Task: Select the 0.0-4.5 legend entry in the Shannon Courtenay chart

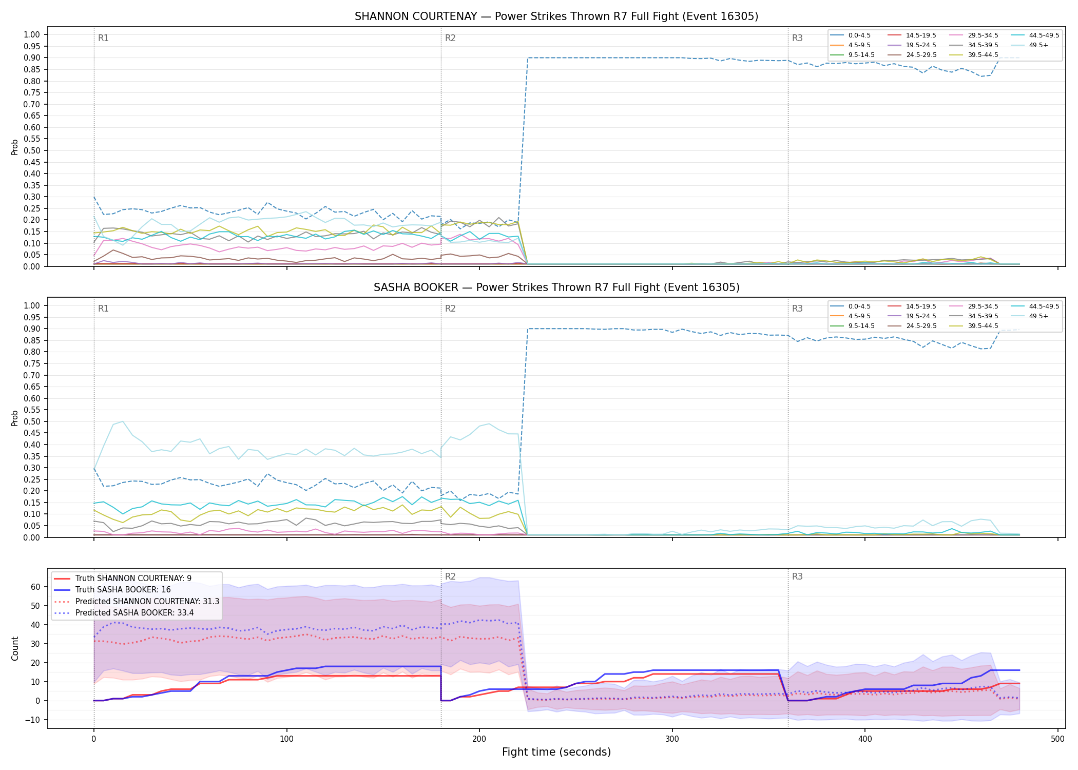Action: coord(850,35)
